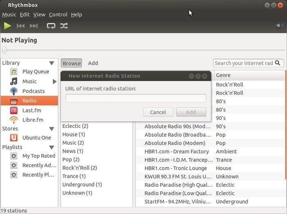Select the Trance (1) genre
Screen dimensions: 287x214
point(74,176)
